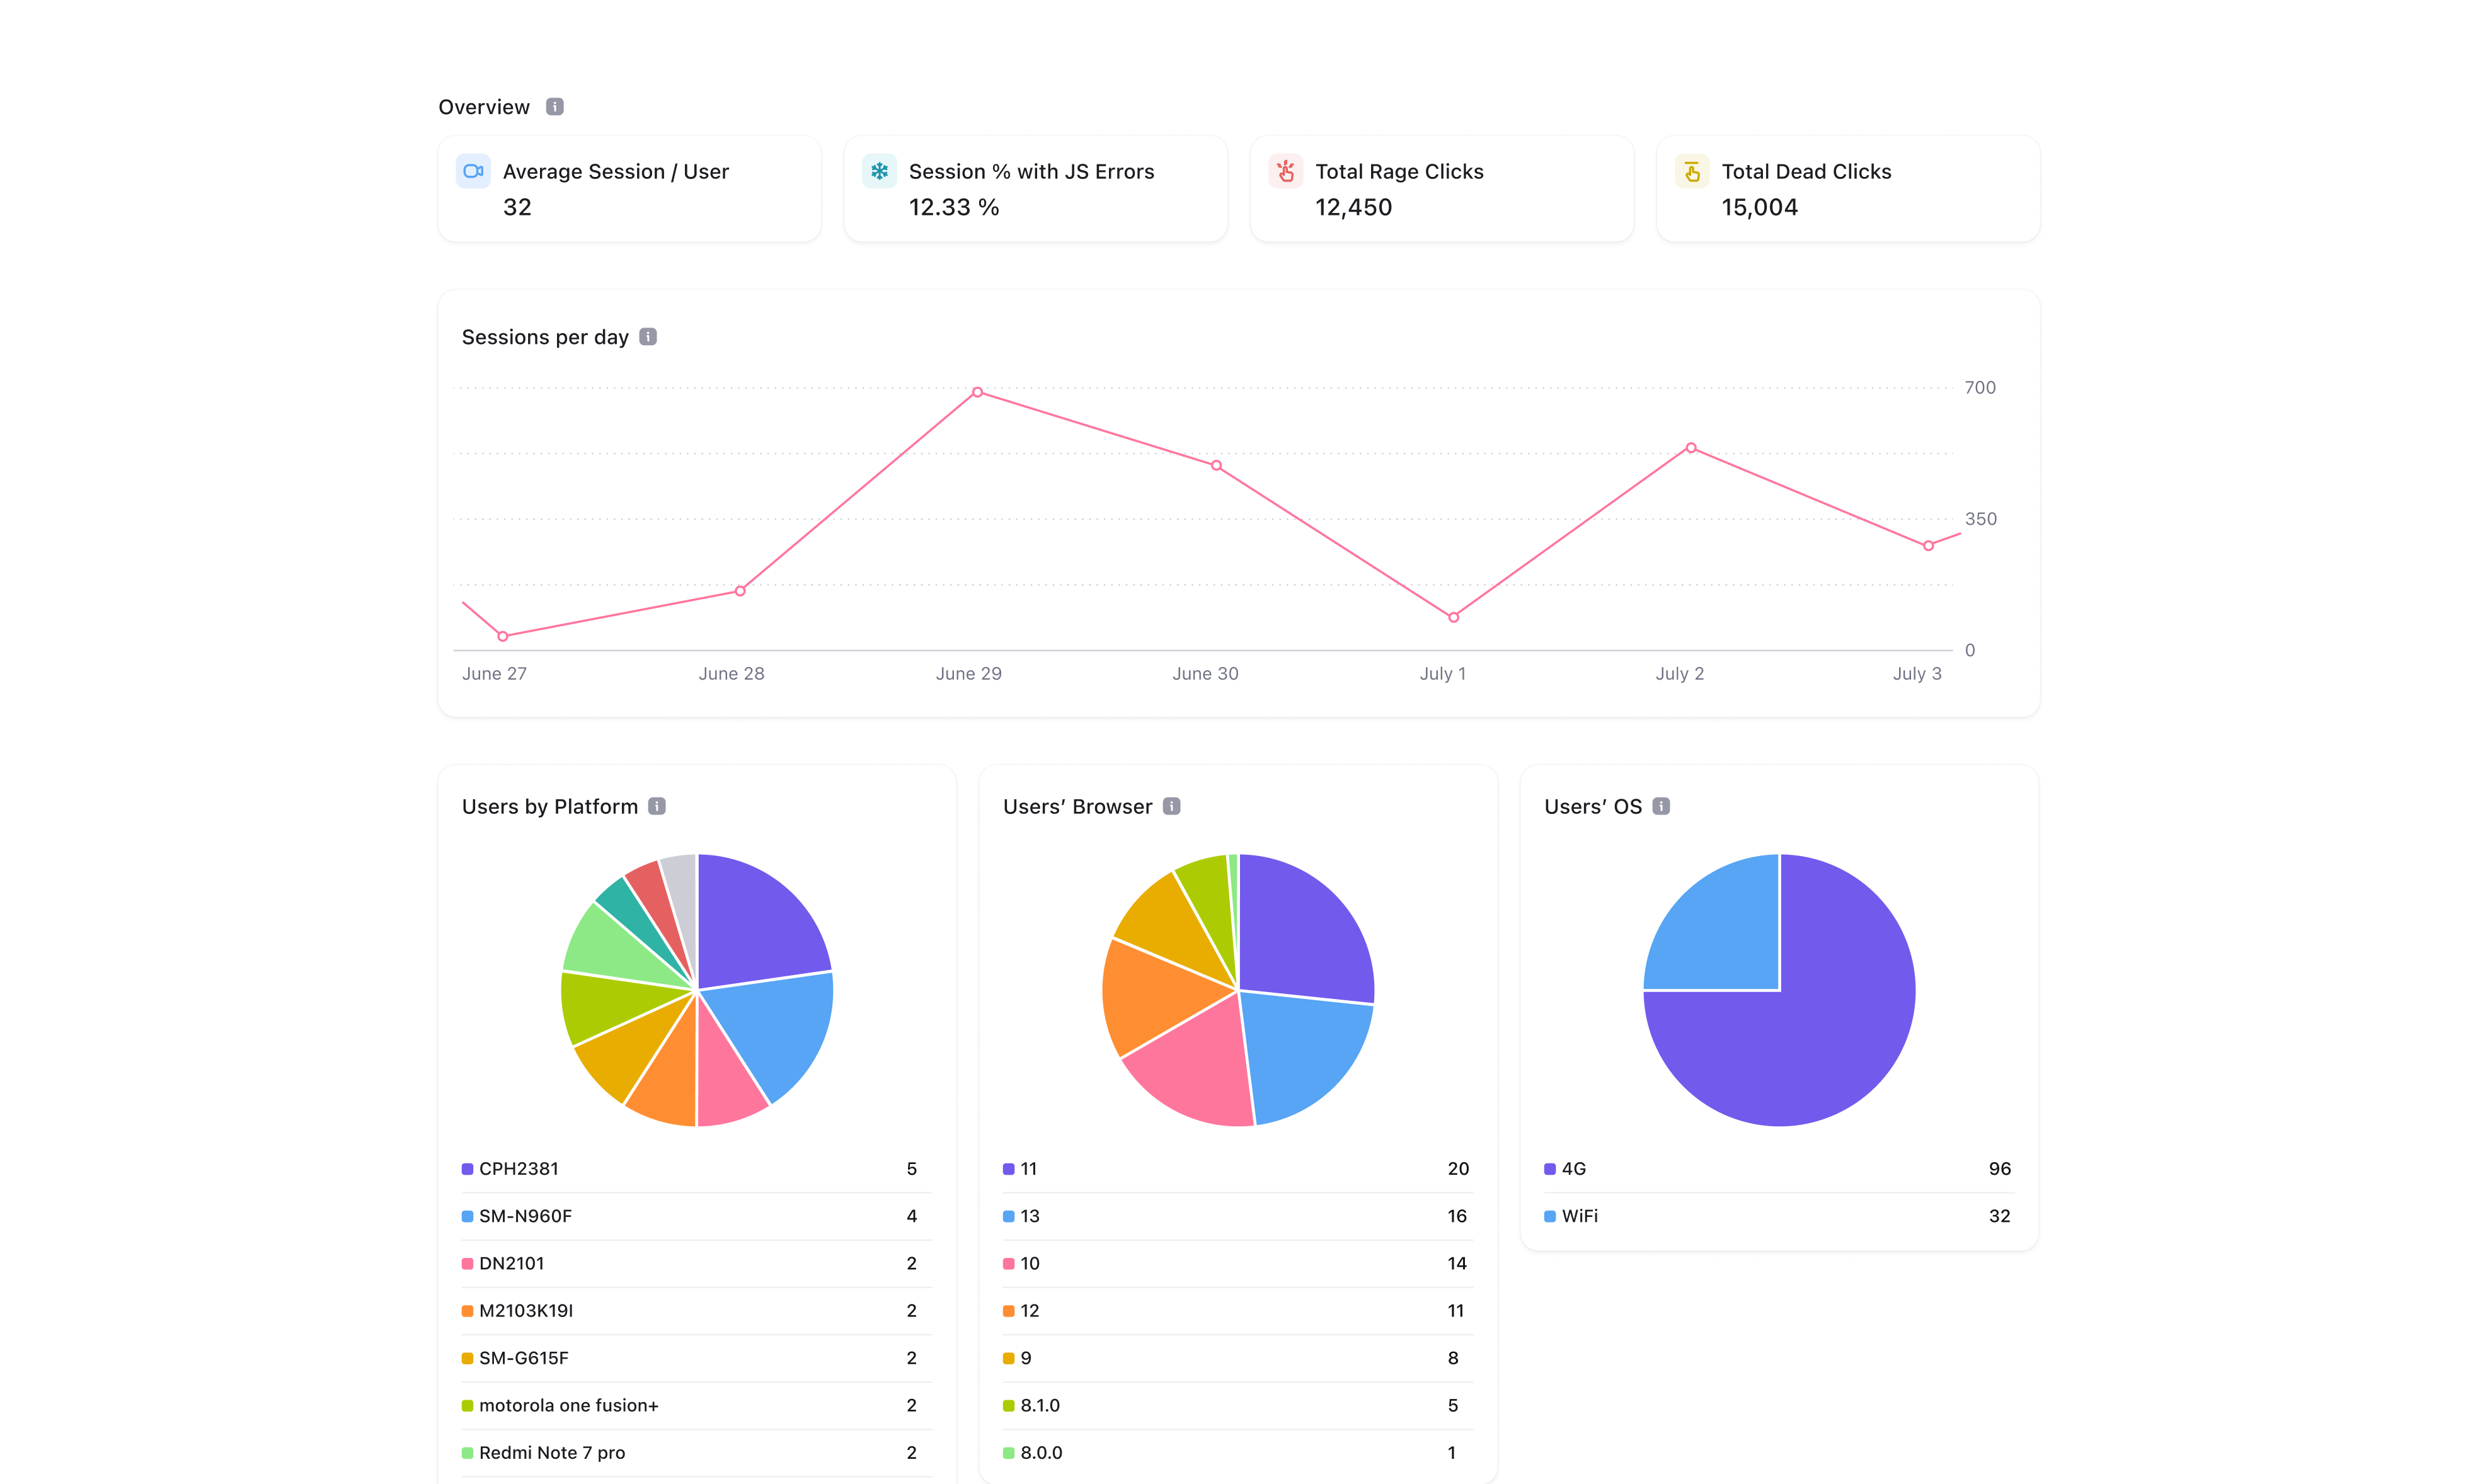
Task: Click the SM-N960F blue legend swatch
Action: pos(467,1216)
